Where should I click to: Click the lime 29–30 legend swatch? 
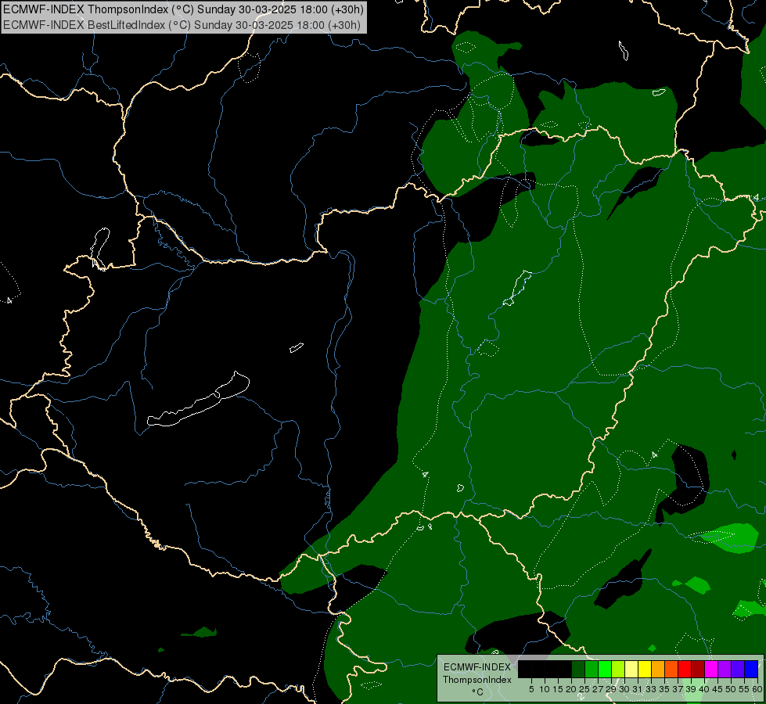618,669
